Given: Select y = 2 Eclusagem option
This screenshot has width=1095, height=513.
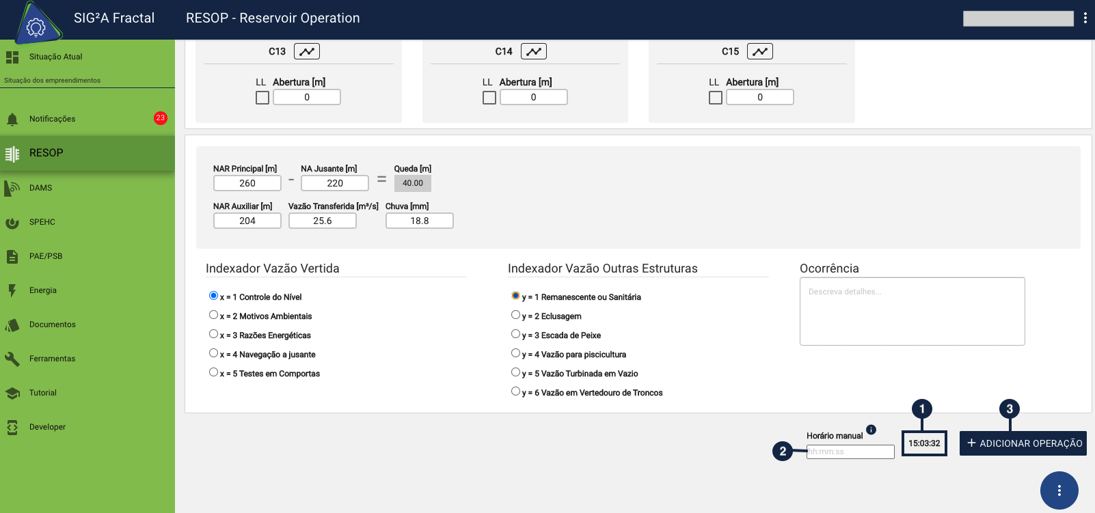Looking at the screenshot, I should click(515, 315).
